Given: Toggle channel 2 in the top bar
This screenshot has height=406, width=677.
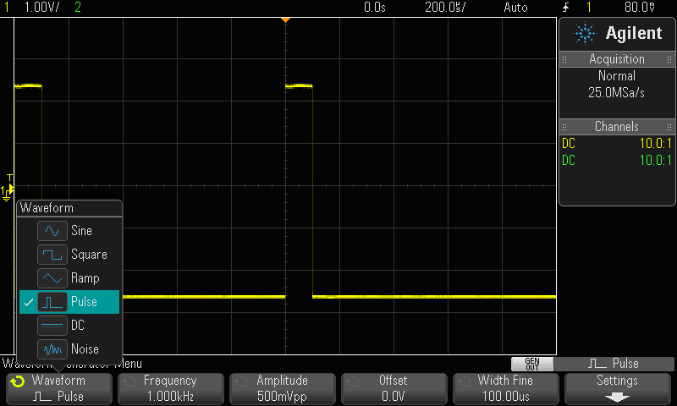Looking at the screenshot, I should 79,7.
